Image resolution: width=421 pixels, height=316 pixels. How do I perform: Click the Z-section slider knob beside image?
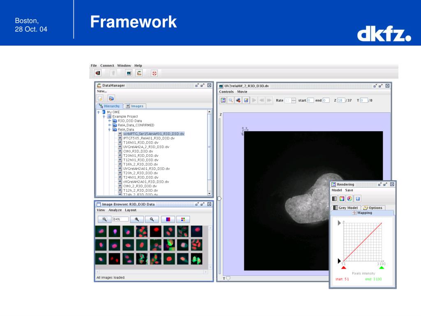(x=220, y=199)
